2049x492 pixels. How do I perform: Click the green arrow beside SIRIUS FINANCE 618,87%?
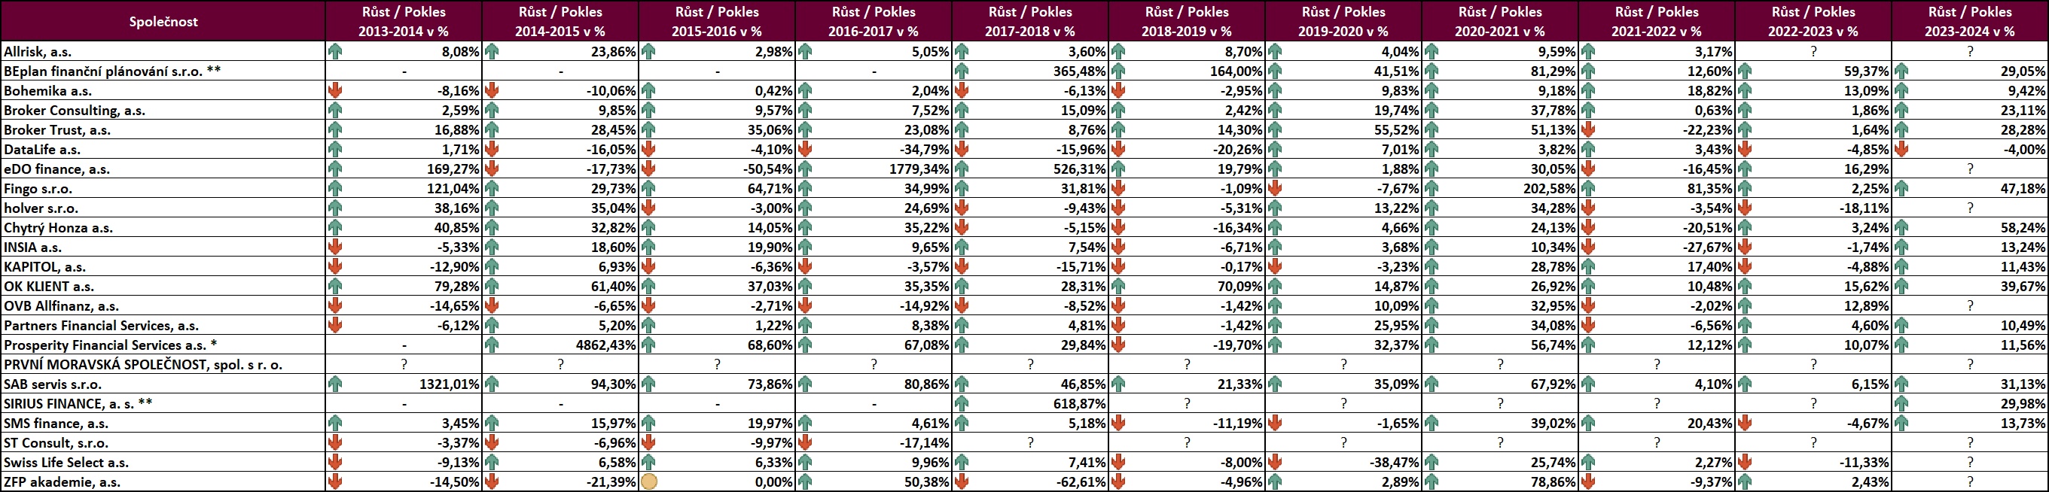(962, 404)
